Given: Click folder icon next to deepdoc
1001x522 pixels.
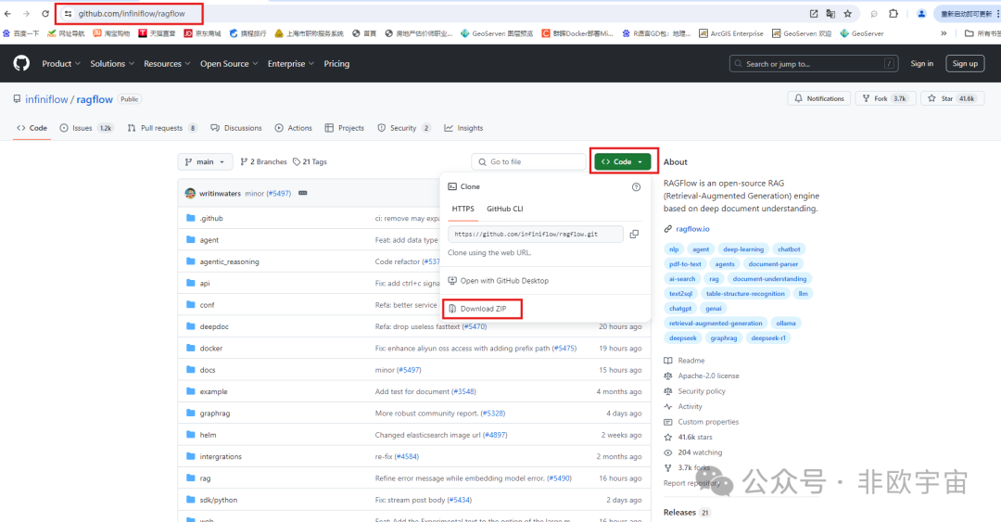Looking at the screenshot, I should pyautogui.click(x=190, y=325).
